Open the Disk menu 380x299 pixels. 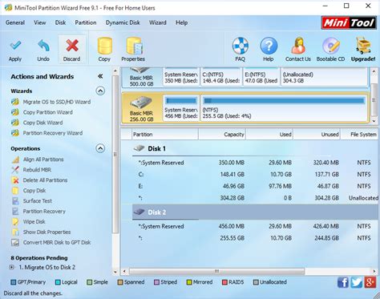tap(60, 22)
